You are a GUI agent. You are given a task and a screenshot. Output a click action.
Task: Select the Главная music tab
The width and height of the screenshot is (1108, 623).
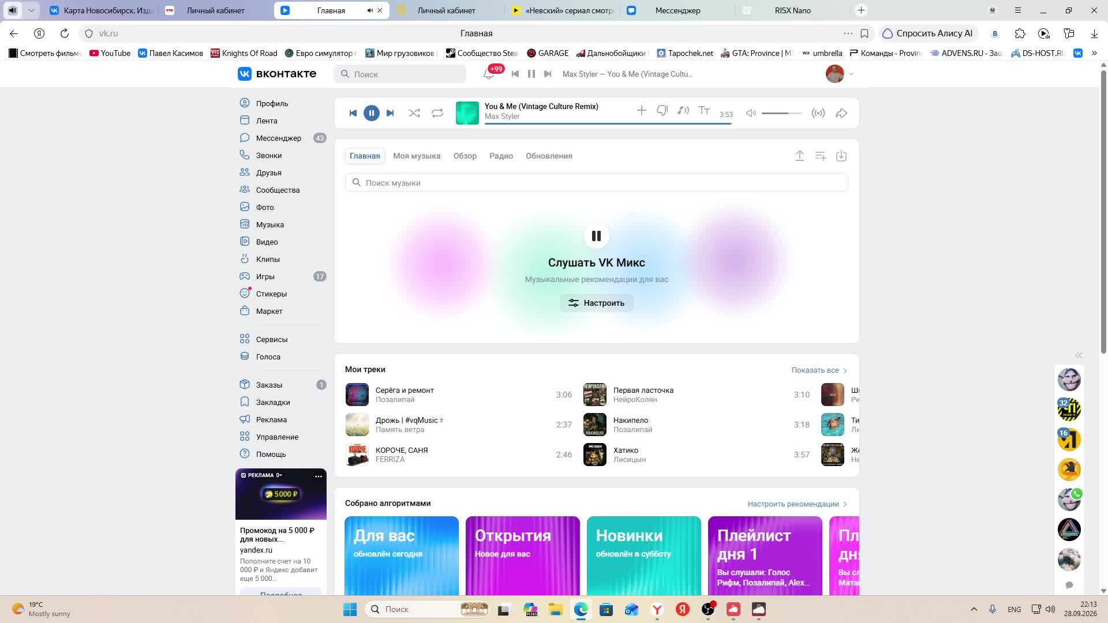[365, 156]
